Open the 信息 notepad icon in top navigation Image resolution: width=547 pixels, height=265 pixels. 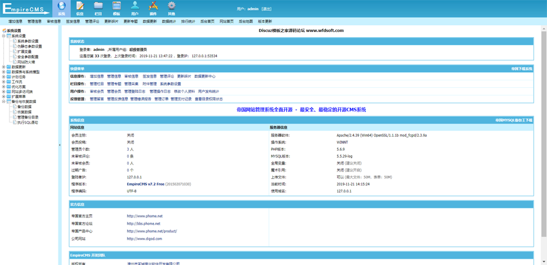80,6
